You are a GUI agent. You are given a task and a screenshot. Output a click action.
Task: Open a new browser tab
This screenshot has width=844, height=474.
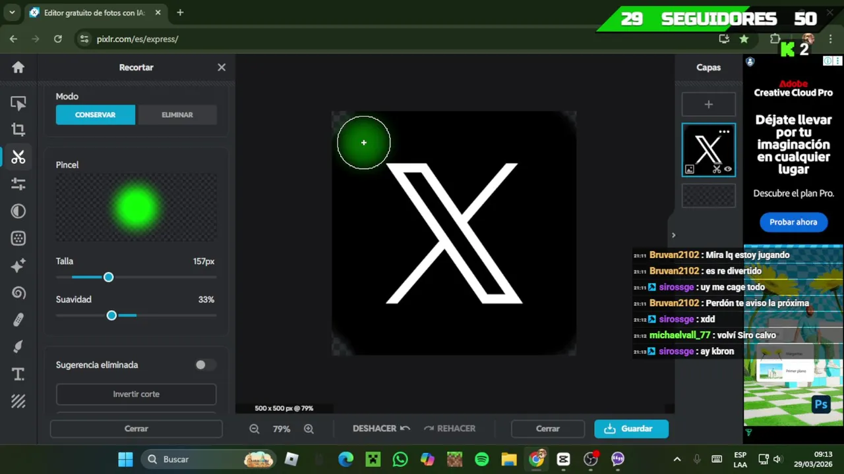click(180, 13)
